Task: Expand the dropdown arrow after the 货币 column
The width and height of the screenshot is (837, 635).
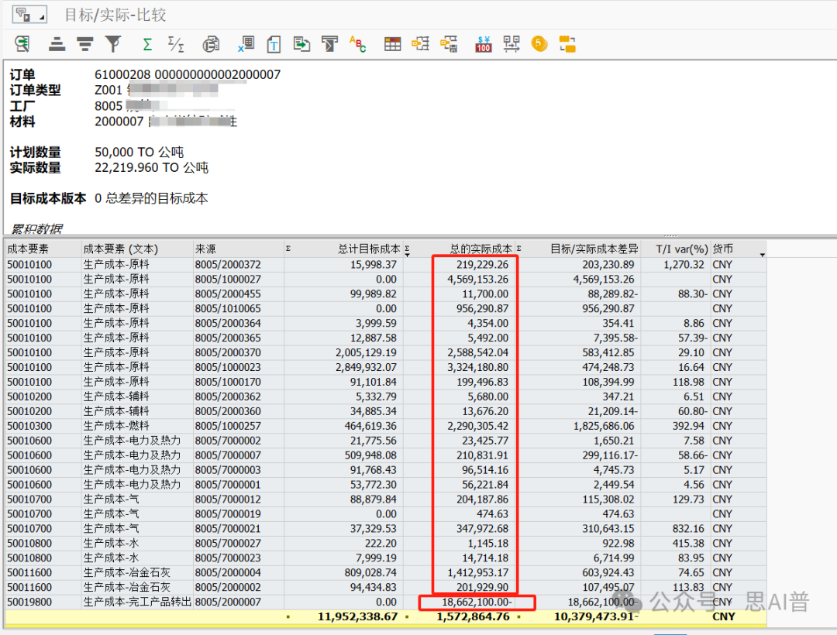Action: [x=763, y=254]
